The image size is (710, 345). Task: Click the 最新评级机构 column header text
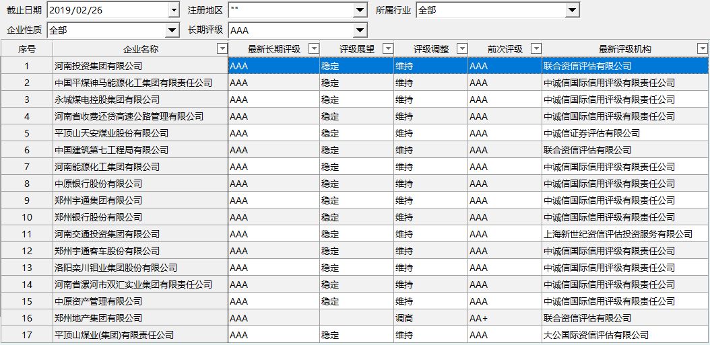pos(625,49)
